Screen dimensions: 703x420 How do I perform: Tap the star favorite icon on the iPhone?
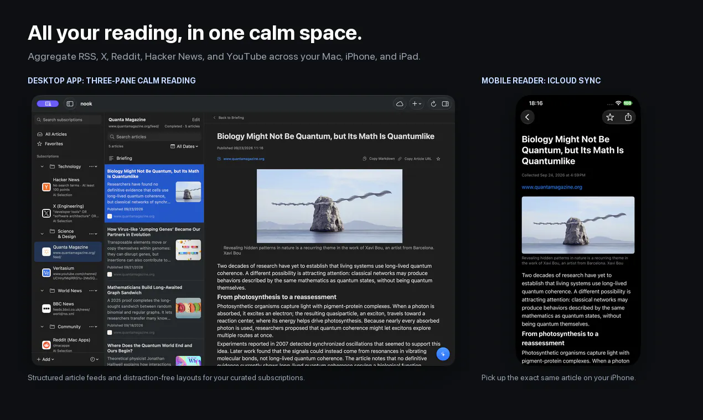coord(610,117)
